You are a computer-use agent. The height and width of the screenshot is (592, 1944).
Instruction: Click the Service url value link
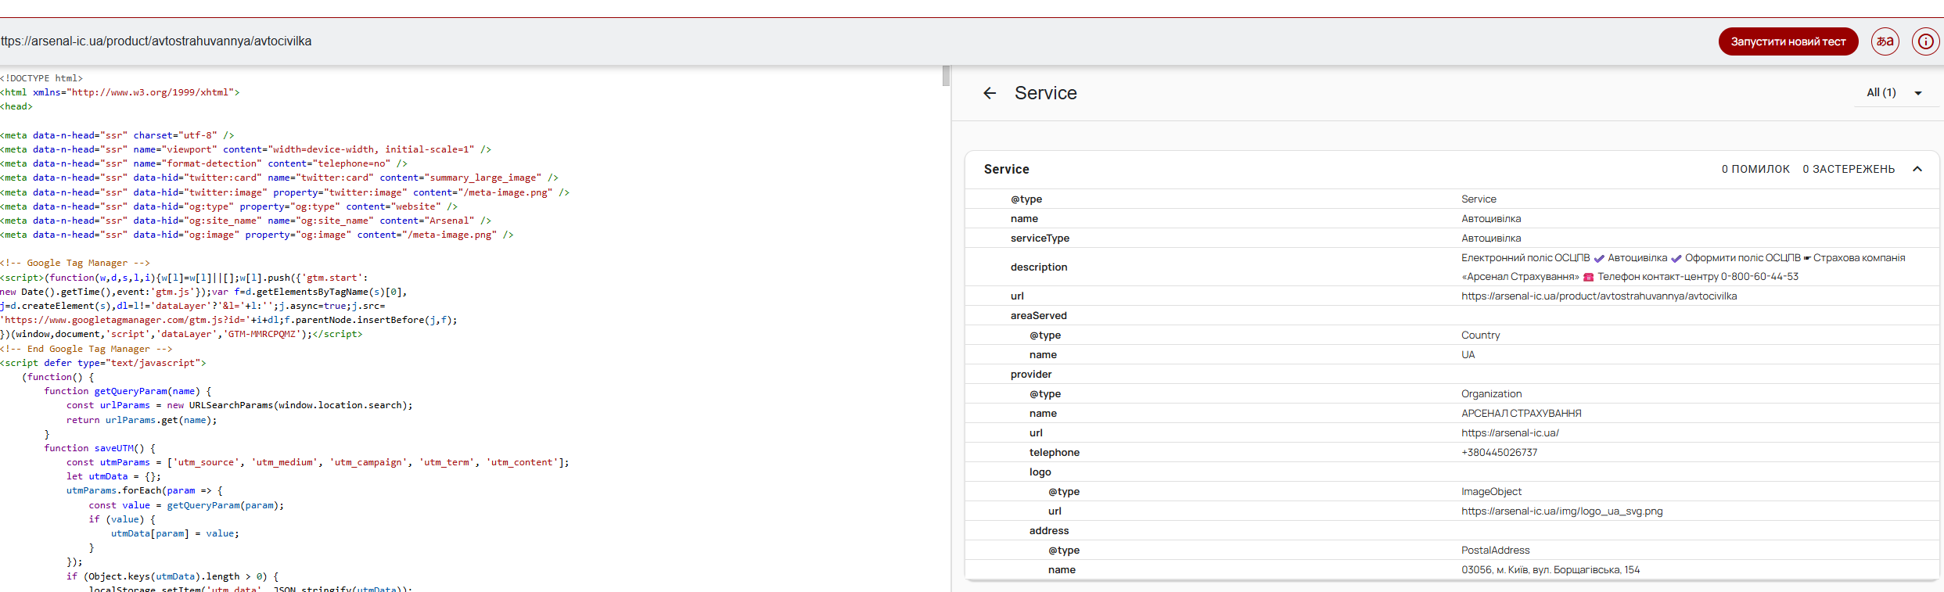point(1599,296)
